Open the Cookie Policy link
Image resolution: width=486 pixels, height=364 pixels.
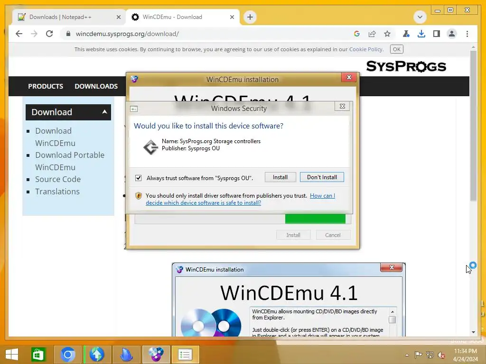(366, 49)
